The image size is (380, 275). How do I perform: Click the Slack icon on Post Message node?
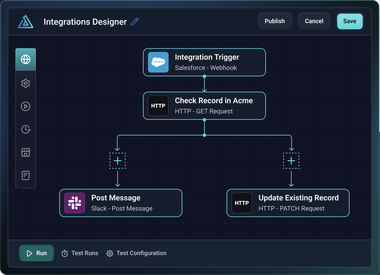pyautogui.click(x=75, y=203)
